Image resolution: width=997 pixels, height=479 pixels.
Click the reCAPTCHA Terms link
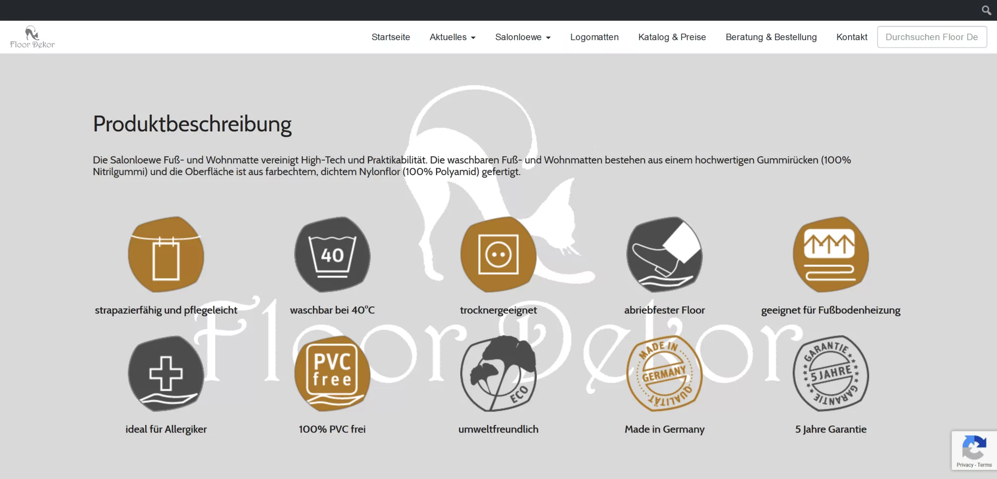(x=985, y=465)
